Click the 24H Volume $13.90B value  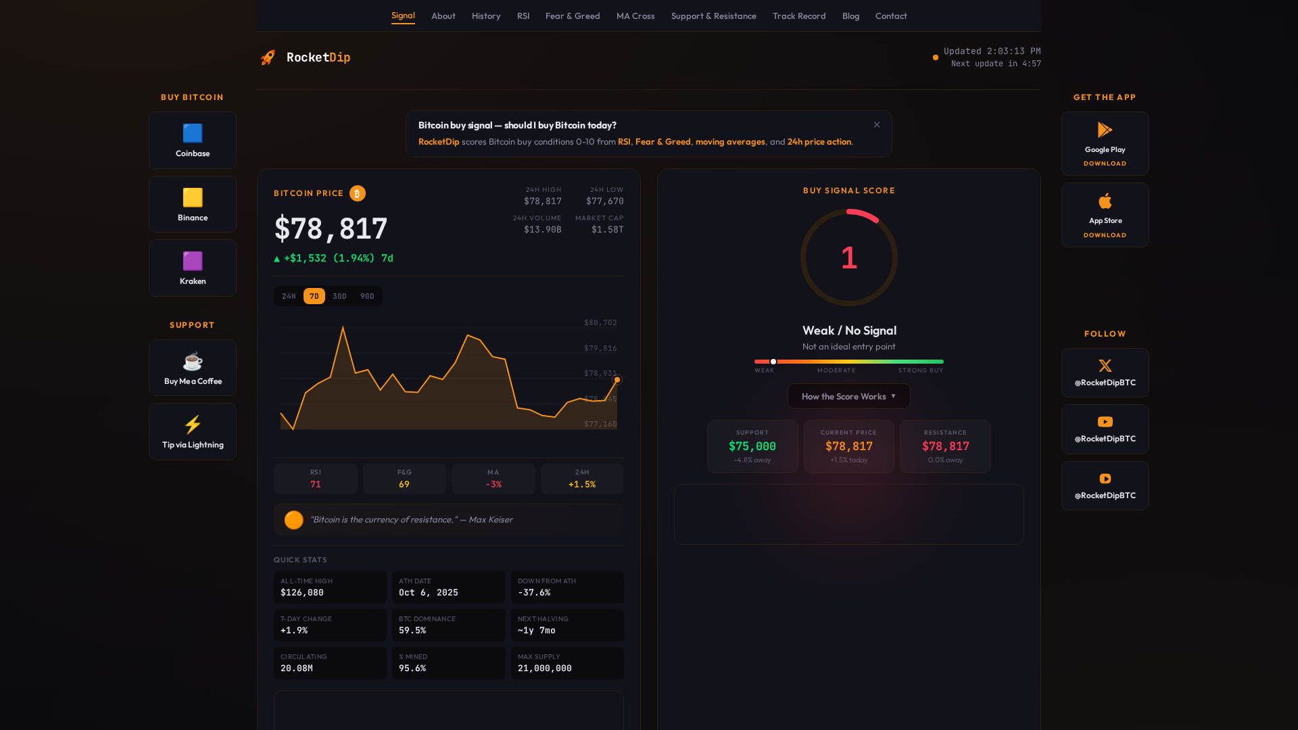pos(542,230)
